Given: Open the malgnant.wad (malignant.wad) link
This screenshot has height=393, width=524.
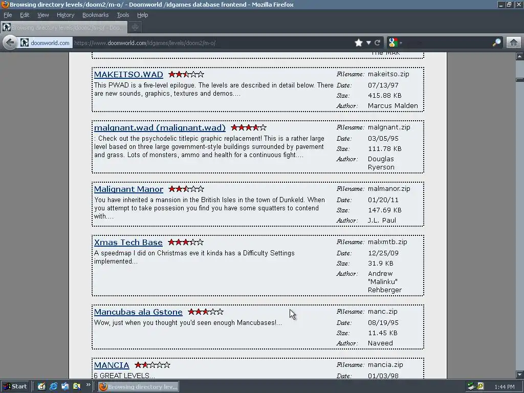Looking at the screenshot, I should 160,127.
